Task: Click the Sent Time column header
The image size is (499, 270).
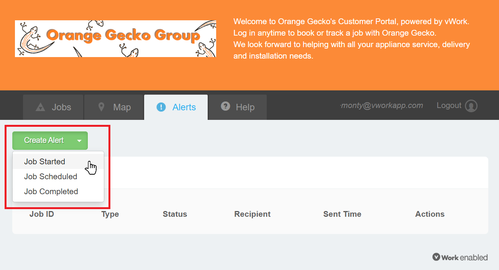Action: tap(342, 214)
